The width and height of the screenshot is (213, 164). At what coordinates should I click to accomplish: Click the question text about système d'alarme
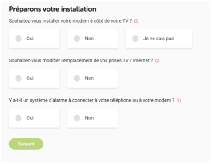91,100
